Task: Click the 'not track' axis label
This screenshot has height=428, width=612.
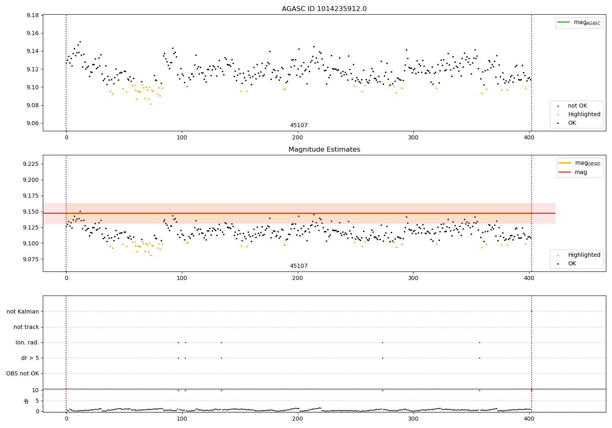Action: [26, 327]
